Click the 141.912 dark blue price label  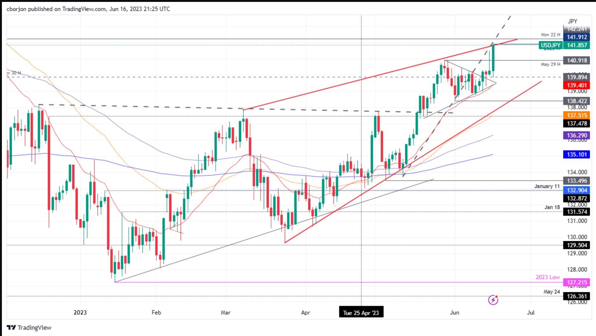pos(577,37)
